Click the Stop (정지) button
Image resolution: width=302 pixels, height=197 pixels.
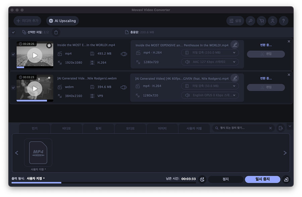pyautogui.click(x=225, y=179)
